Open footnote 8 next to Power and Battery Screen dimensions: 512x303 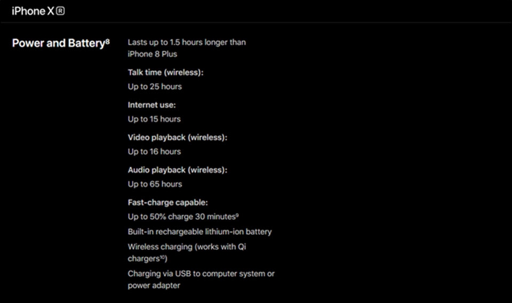107,41
